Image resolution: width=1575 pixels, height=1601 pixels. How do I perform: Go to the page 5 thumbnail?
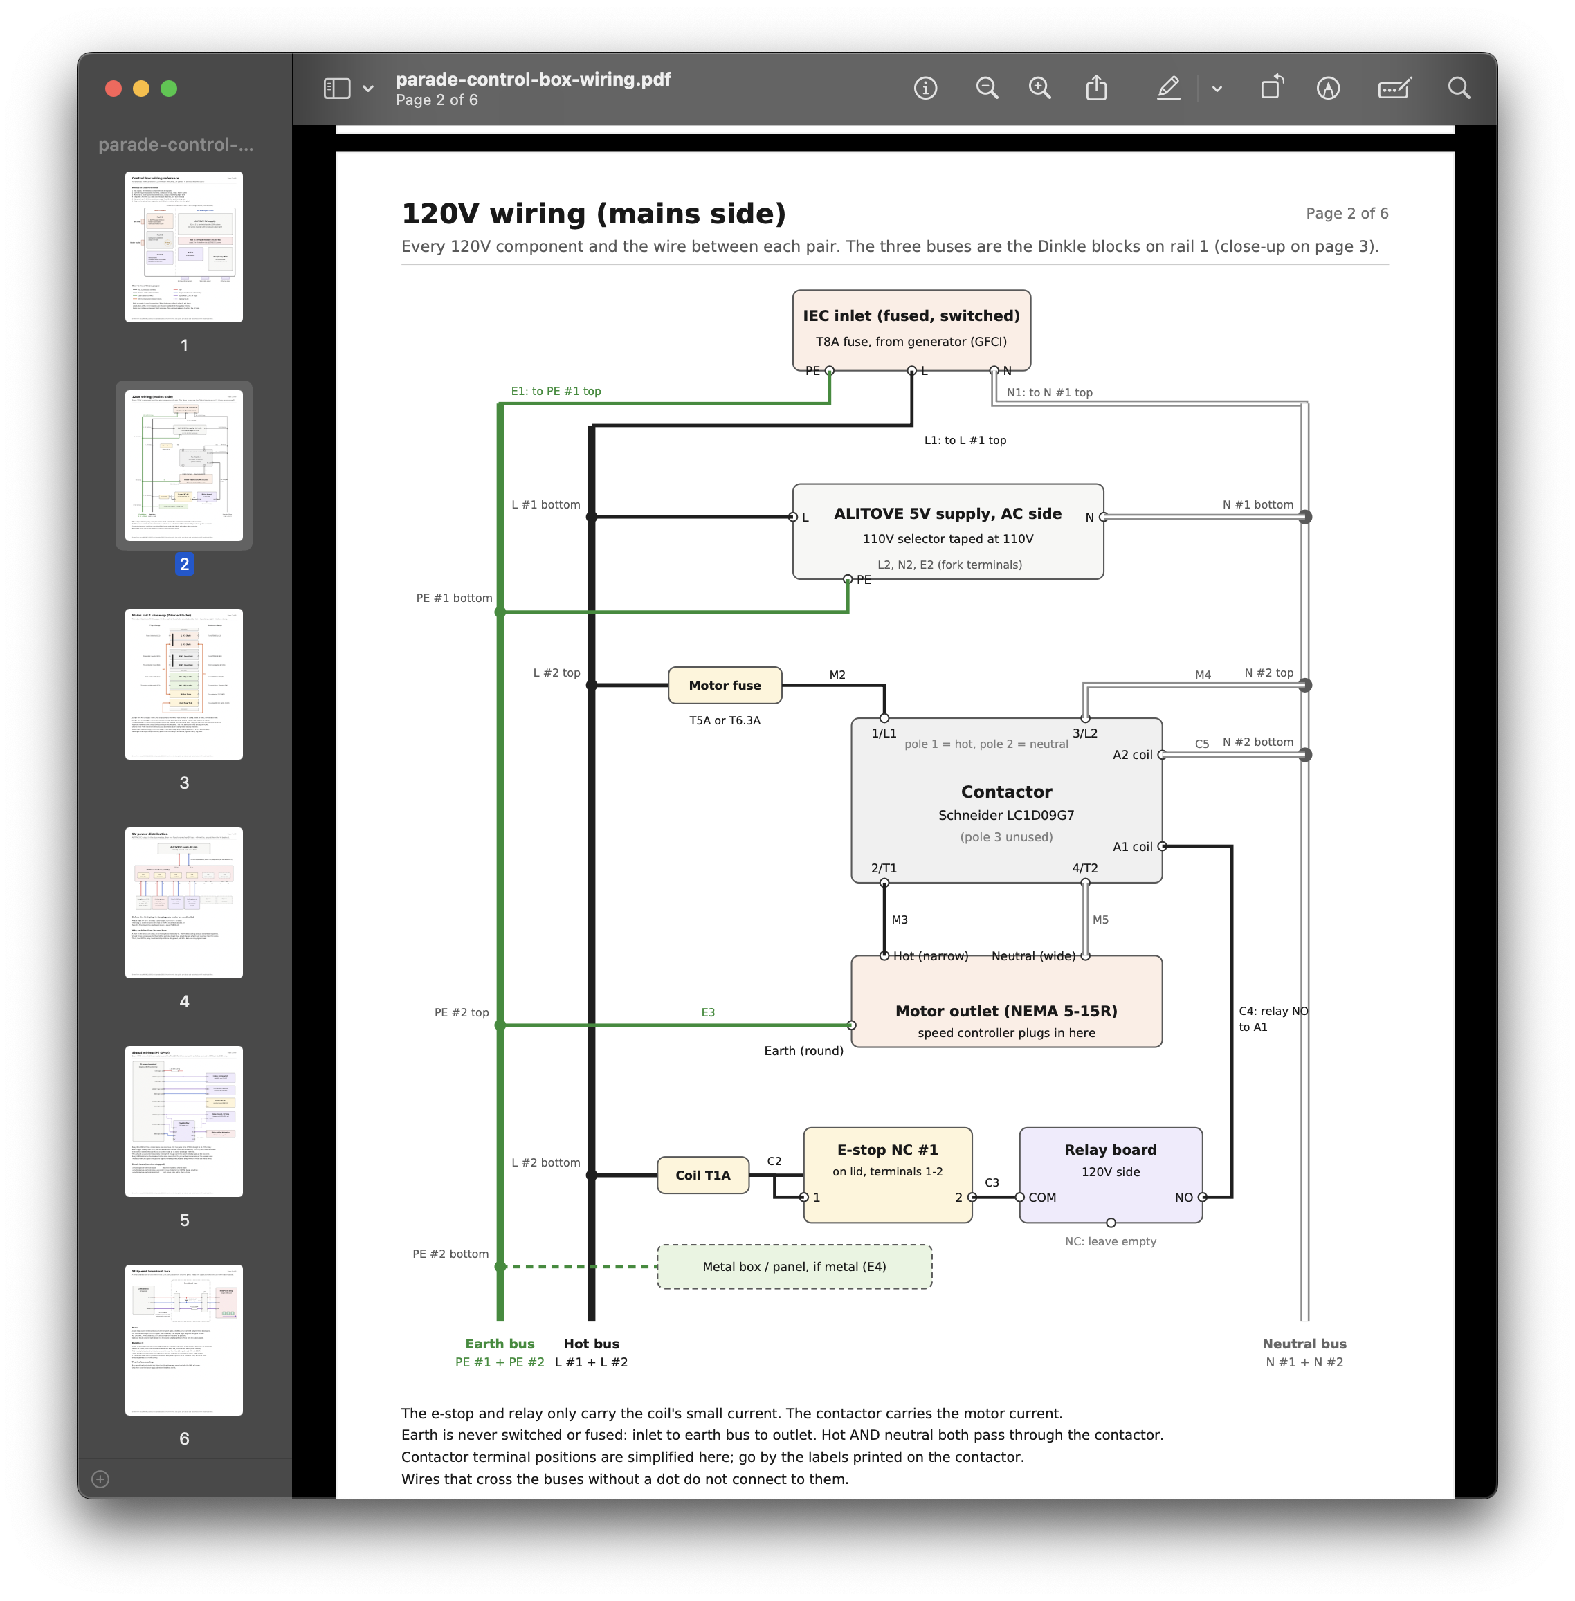click(x=183, y=1122)
